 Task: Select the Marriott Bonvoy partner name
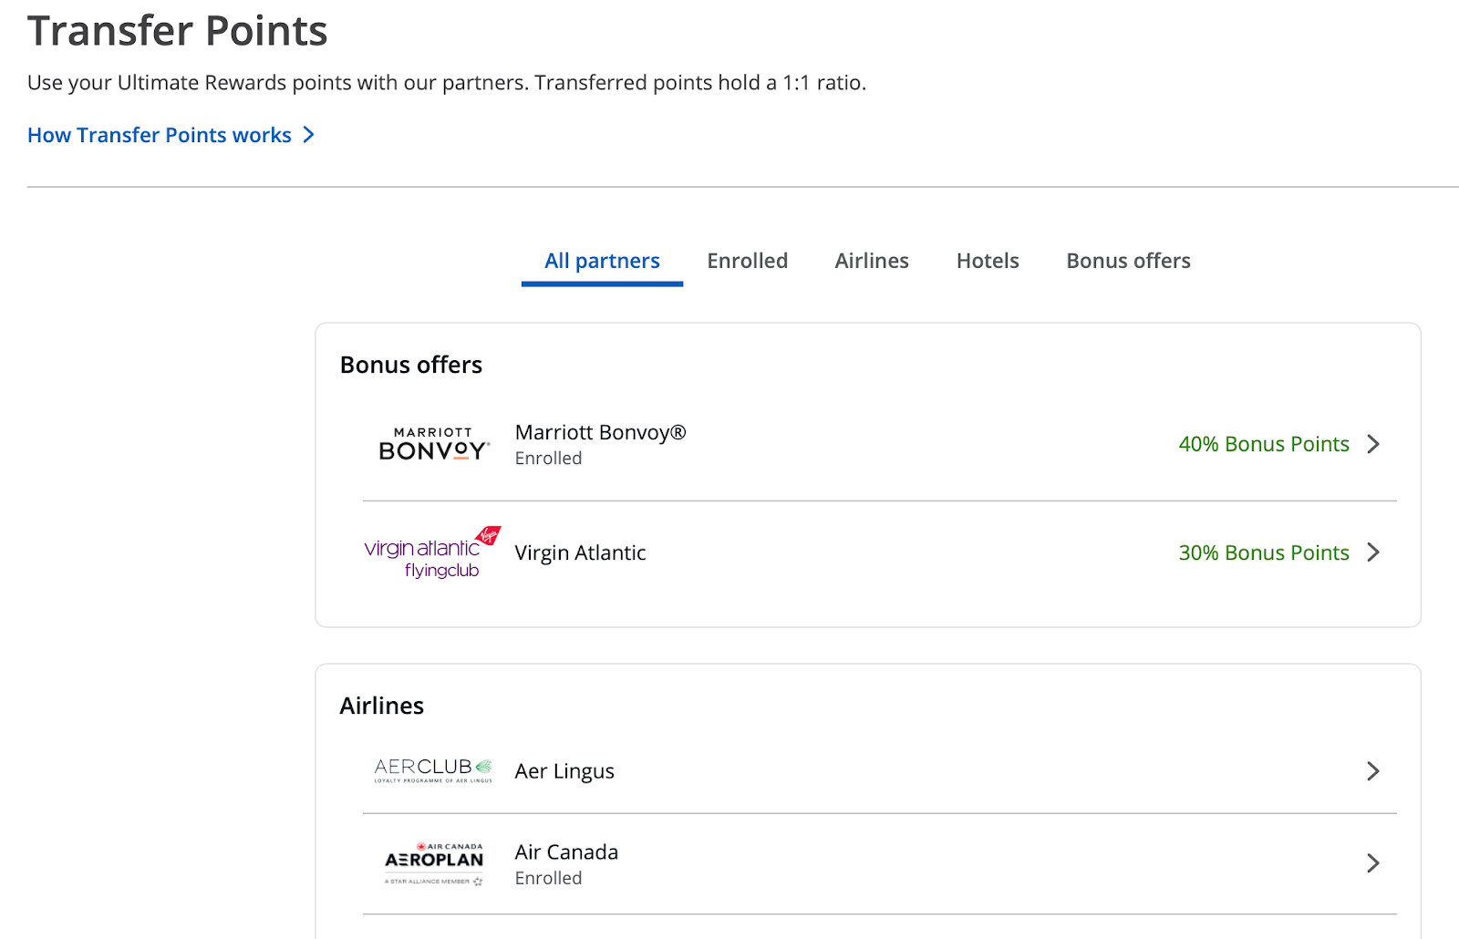tap(600, 433)
